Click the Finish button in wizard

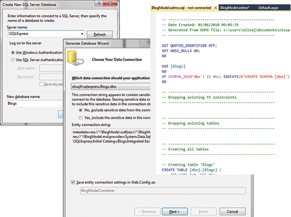203,212
